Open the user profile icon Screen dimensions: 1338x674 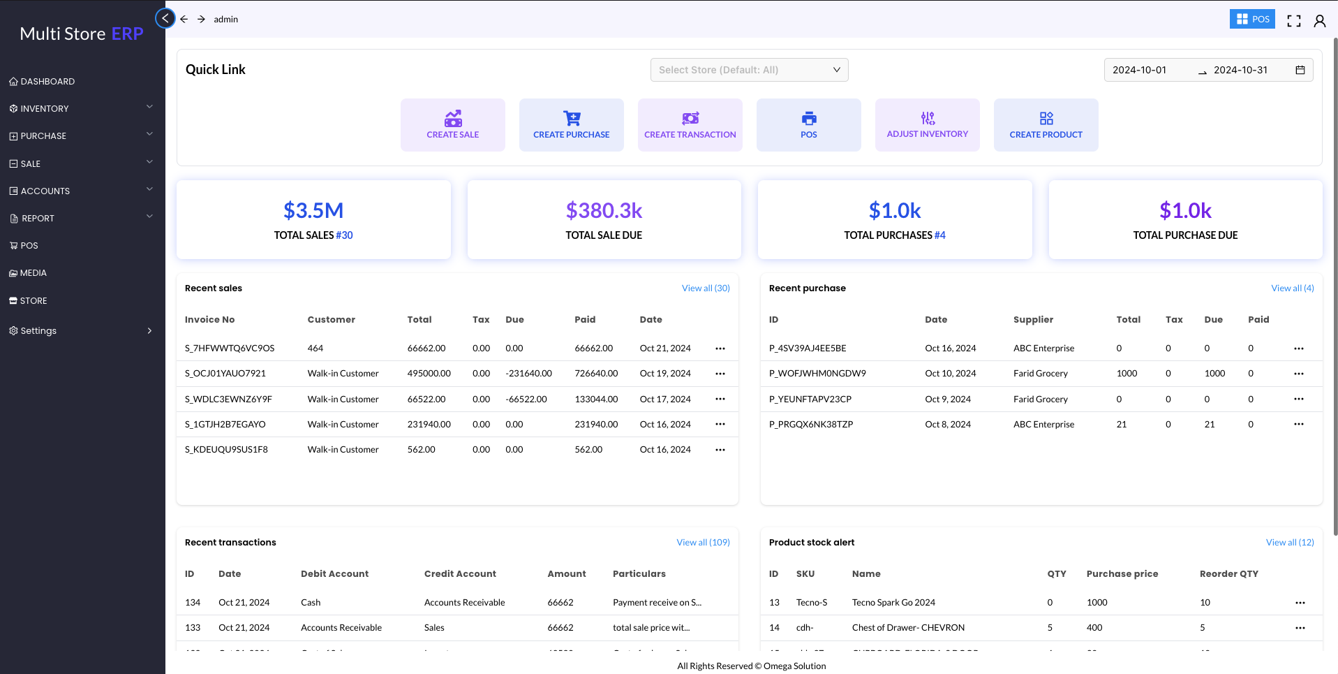(1319, 20)
